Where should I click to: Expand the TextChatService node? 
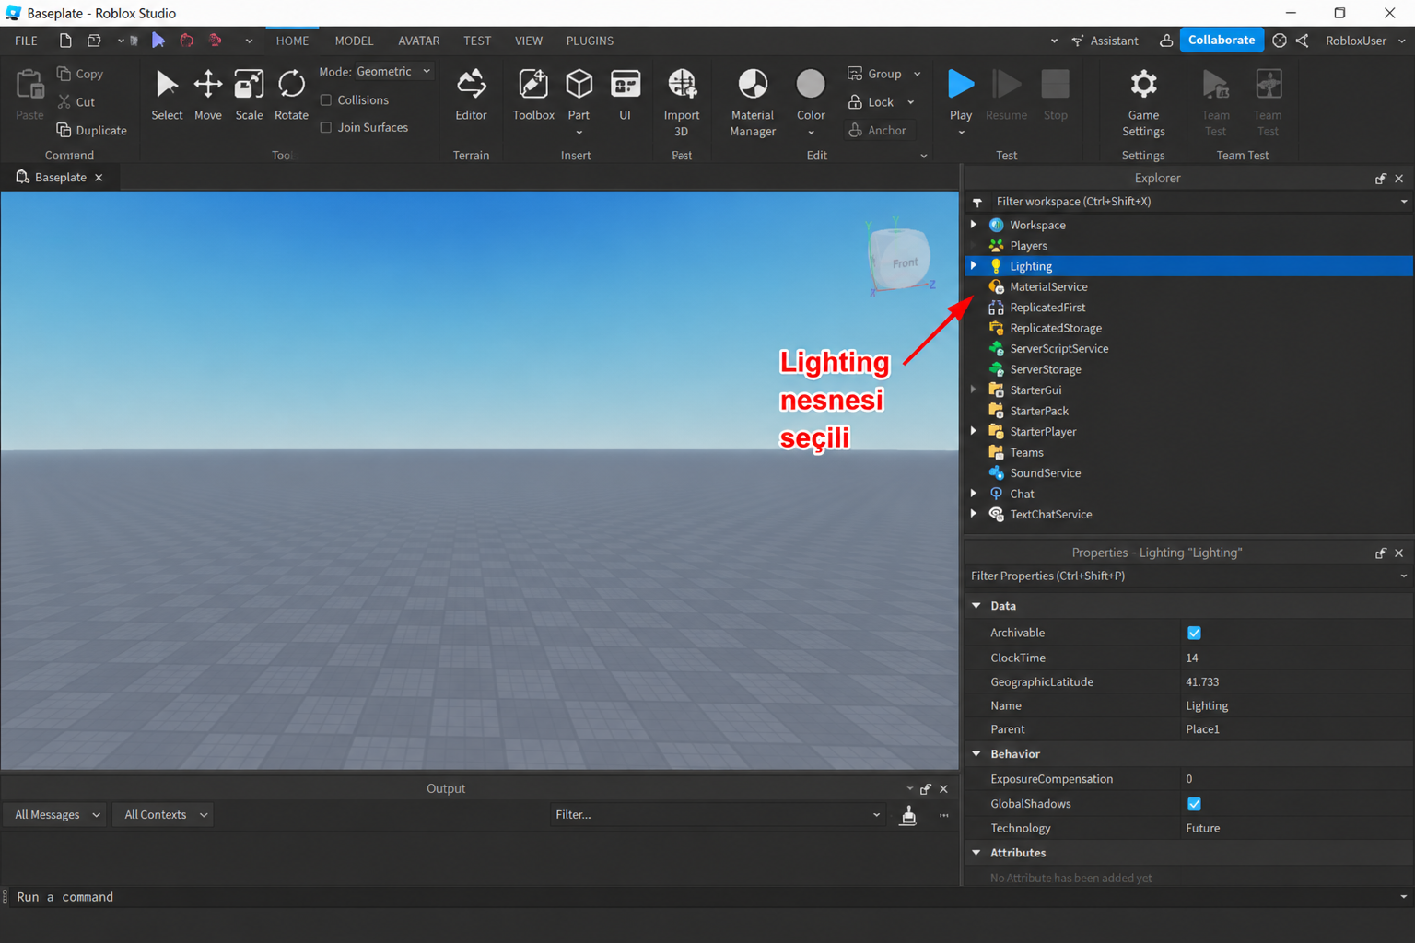coord(974,514)
